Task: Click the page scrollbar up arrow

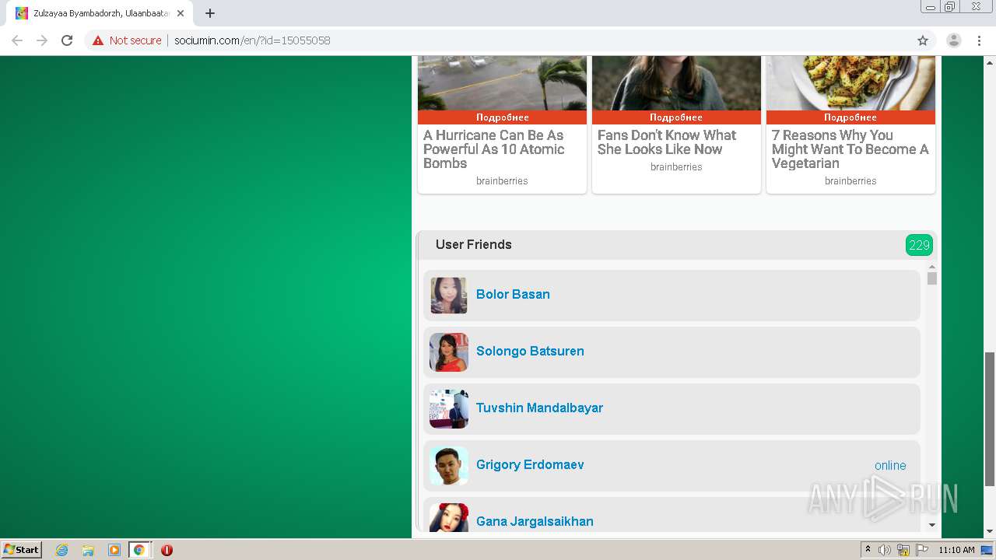Action: pos(990,62)
